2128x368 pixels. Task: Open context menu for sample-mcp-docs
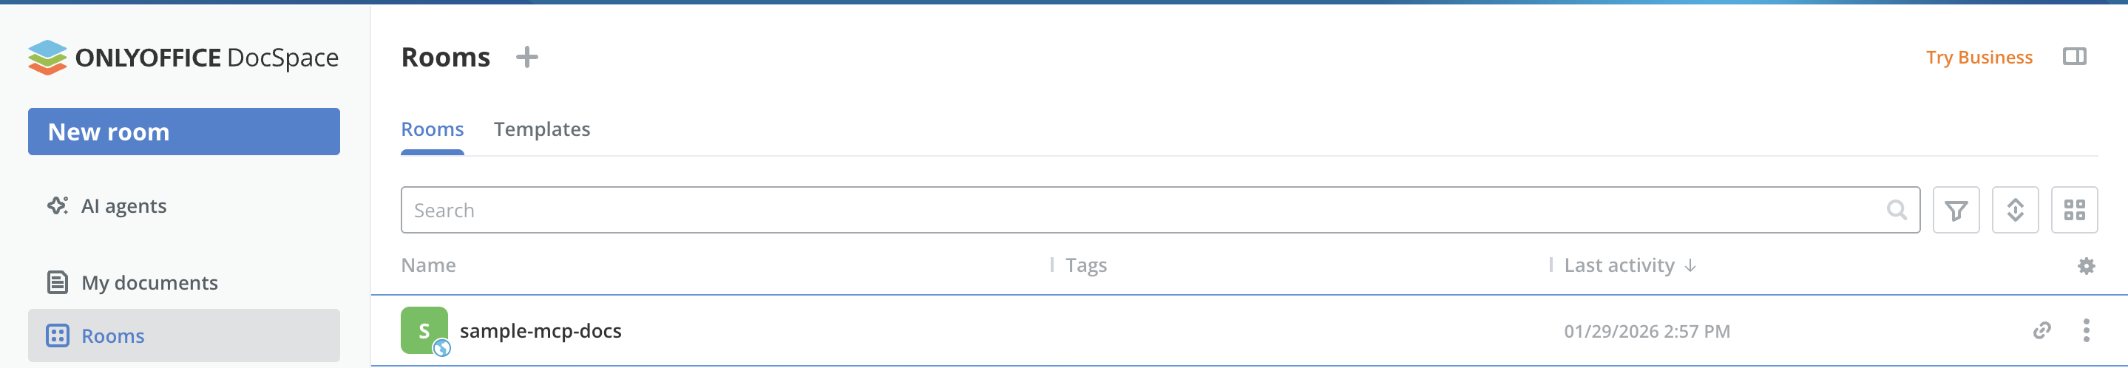pyautogui.click(x=2086, y=331)
